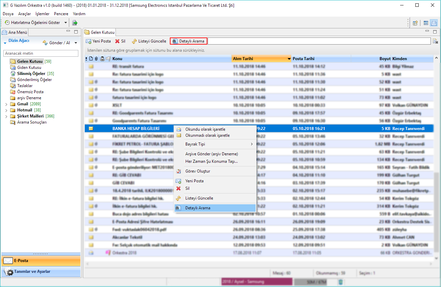Choose Yeni Posta in the context menu
The width and height of the screenshot is (441, 287).
tap(215, 181)
